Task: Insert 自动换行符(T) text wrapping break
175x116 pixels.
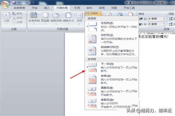Action: (x=112, y=51)
